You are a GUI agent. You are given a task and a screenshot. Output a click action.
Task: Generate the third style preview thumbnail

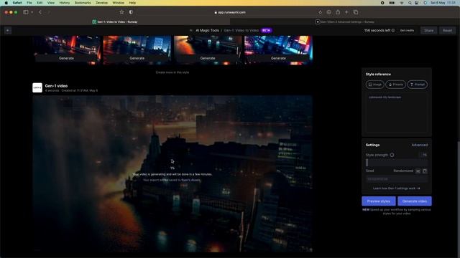pyautogui.click(x=208, y=58)
